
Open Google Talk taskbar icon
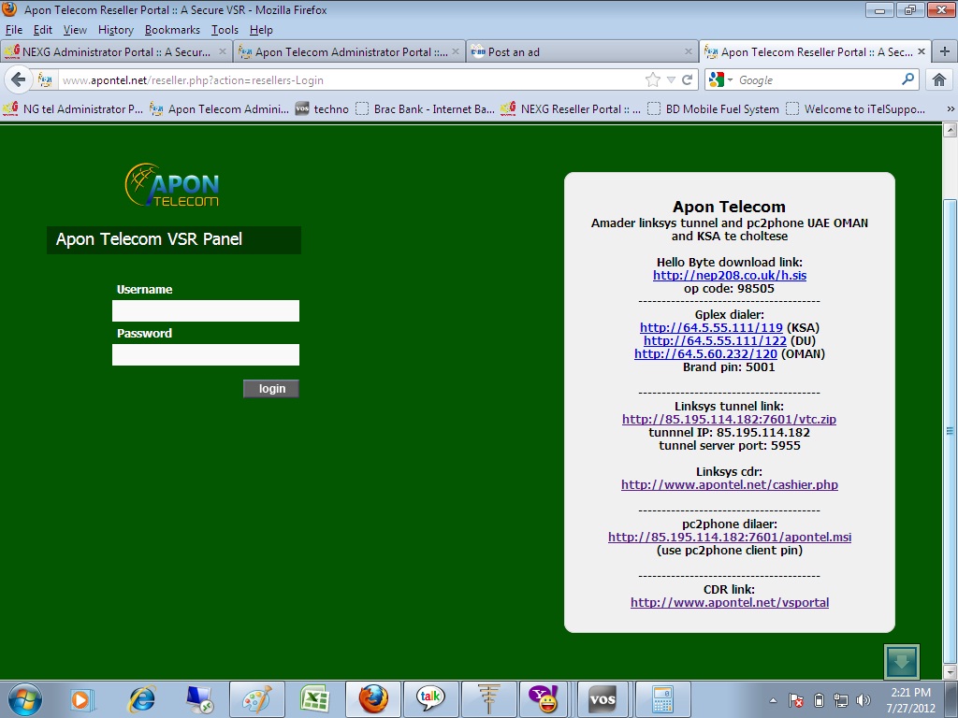click(x=430, y=699)
